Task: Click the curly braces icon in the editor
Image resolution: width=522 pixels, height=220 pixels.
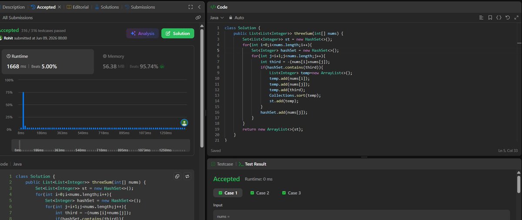Action: click(499, 18)
